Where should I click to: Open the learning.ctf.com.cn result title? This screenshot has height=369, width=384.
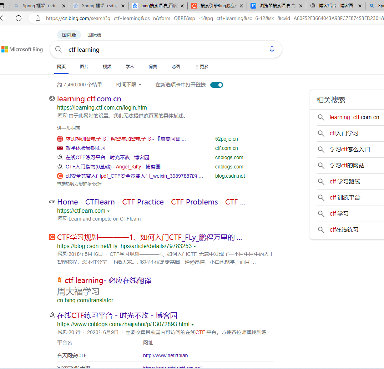tap(89, 99)
